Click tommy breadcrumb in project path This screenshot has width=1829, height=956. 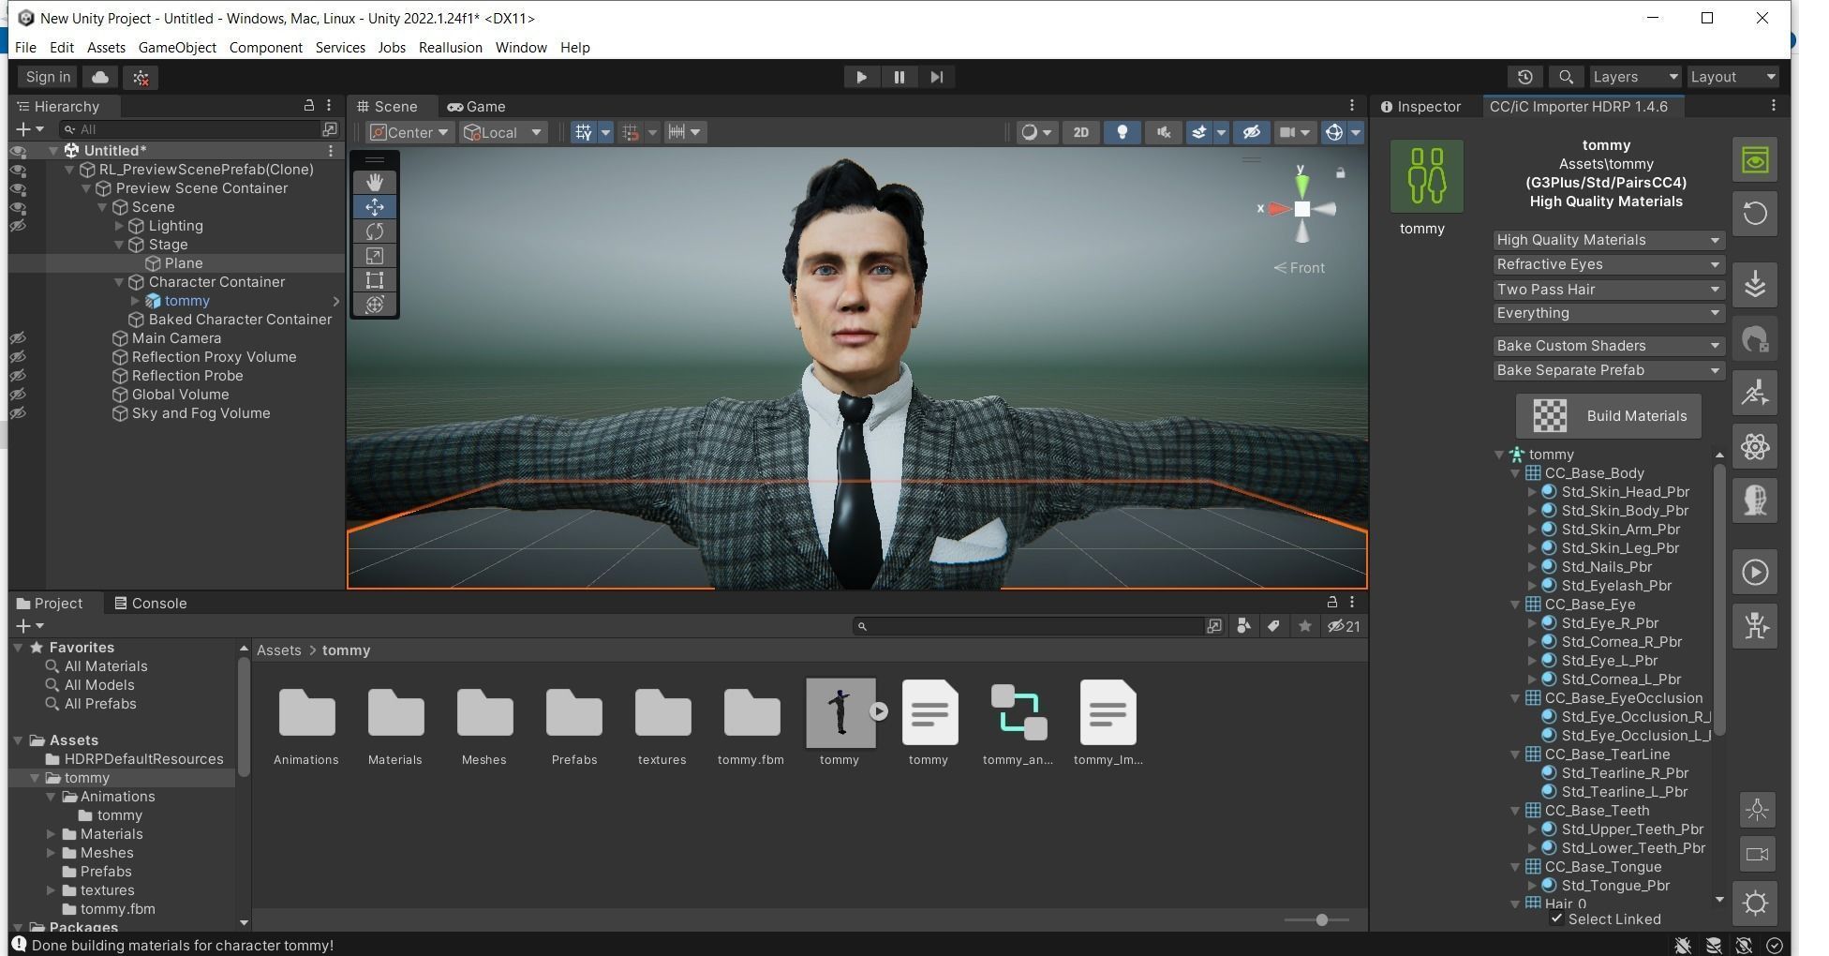point(346,650)
